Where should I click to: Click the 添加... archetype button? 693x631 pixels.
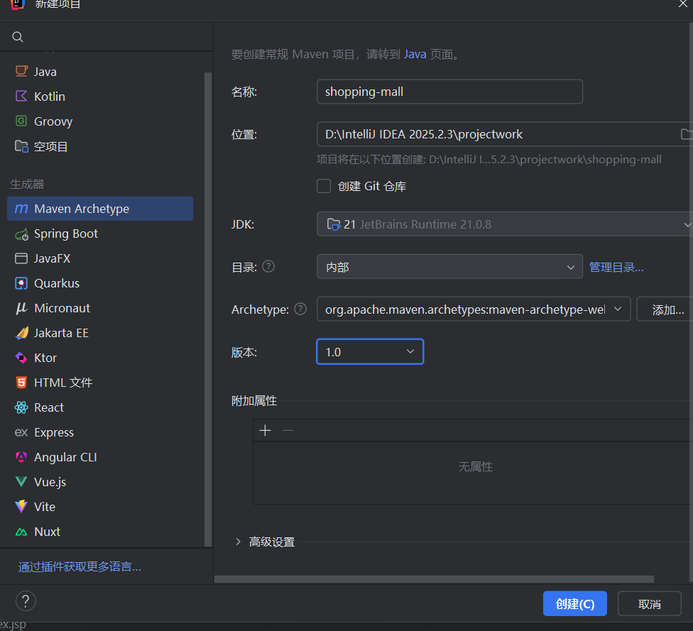(665, 309)
